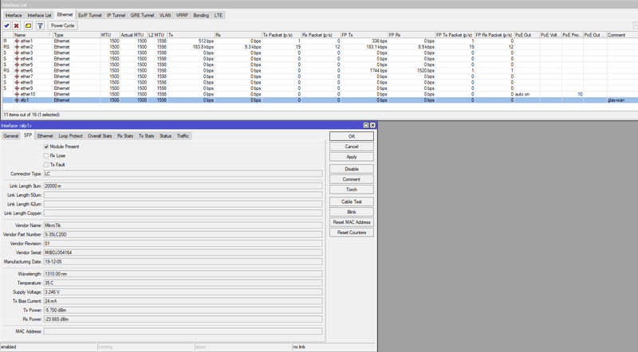The height and width of the screenshot is (352, 638).
Task: Close the sfp1 interface dialog
Action: pos(372,126)
